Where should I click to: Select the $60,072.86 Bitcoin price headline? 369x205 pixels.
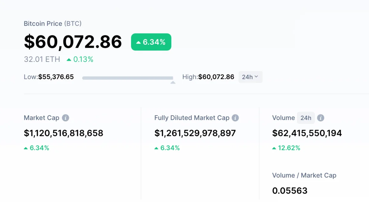pyautogui.click(x=73, y=42)
